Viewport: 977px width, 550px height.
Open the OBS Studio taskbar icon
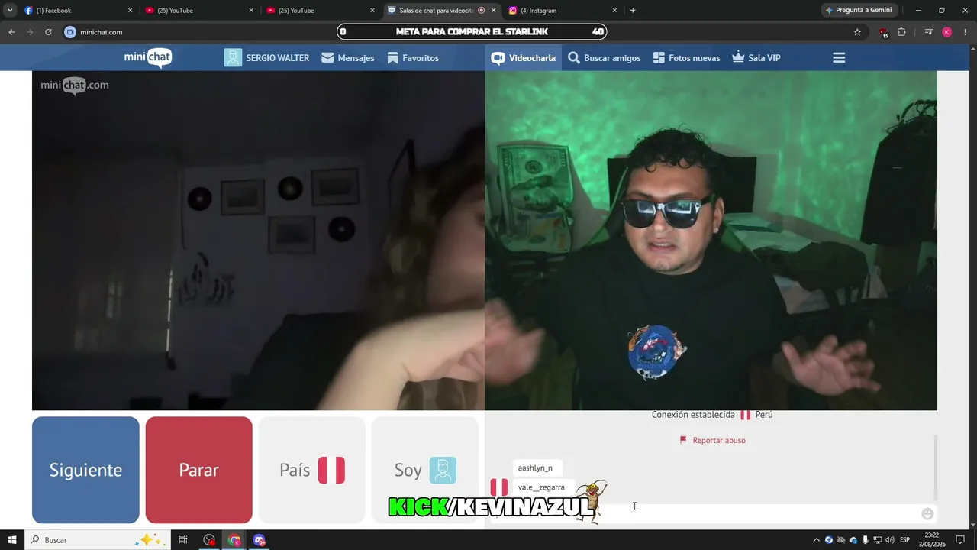click(209, 540)
